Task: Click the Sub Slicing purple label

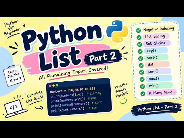Action: pos(157,43)
